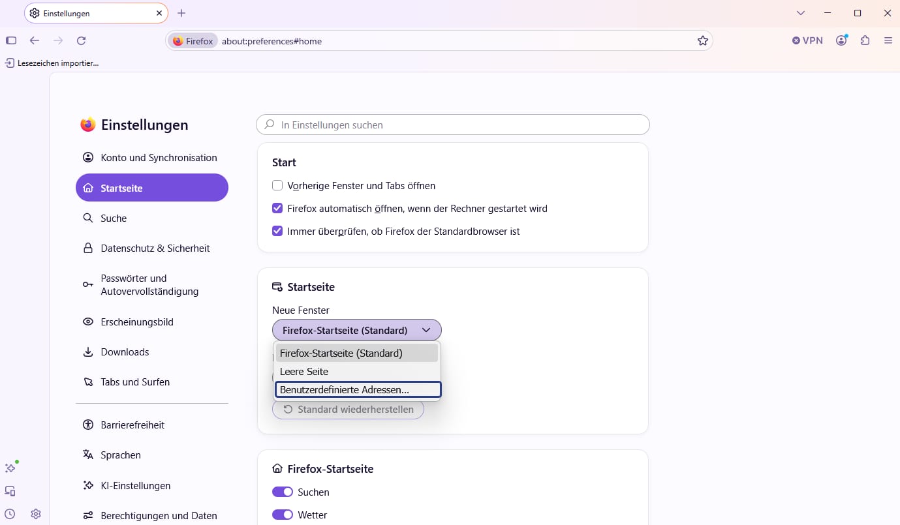Toggle the Suchen switch off
The height and width of the screenshot is (525, 900).
pos(283,492)
